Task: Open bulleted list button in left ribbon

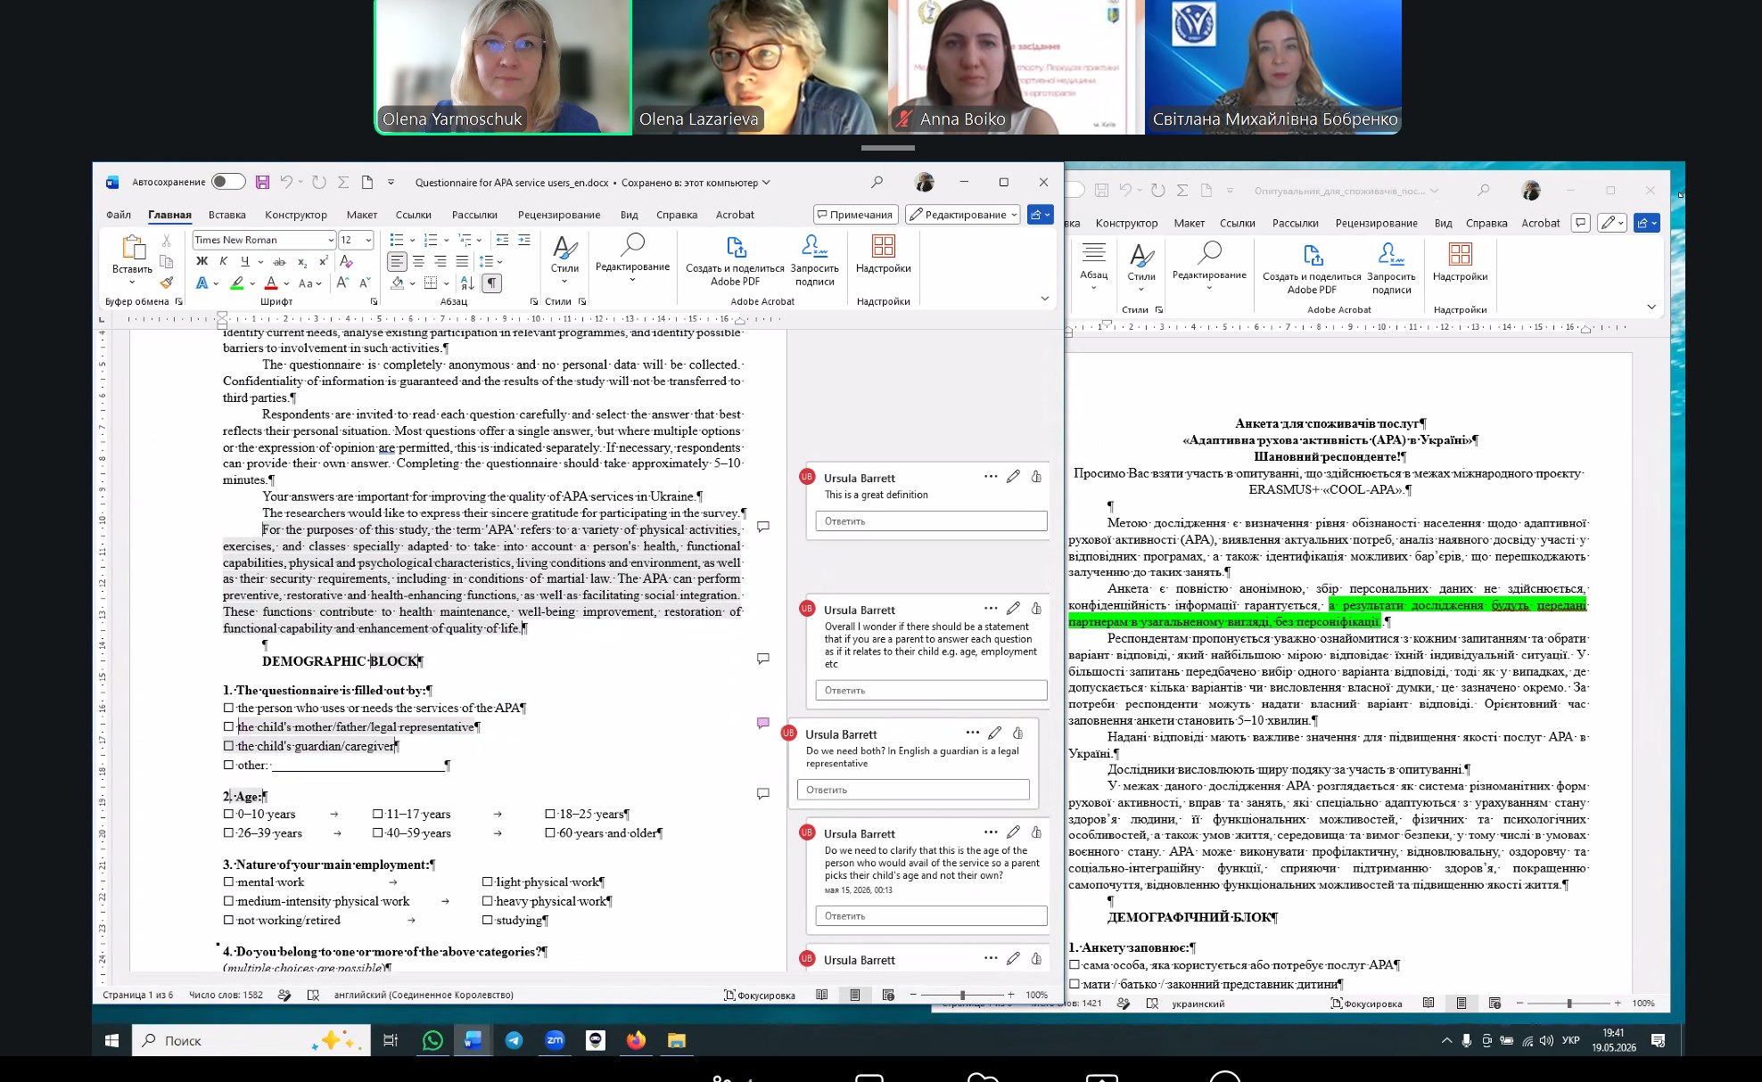Action: pyautogui.click(x=397, y=240)
